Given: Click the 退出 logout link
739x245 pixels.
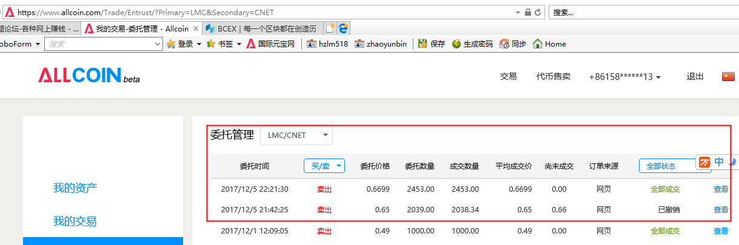Looking at the screenshot, I should click(695, 77).
